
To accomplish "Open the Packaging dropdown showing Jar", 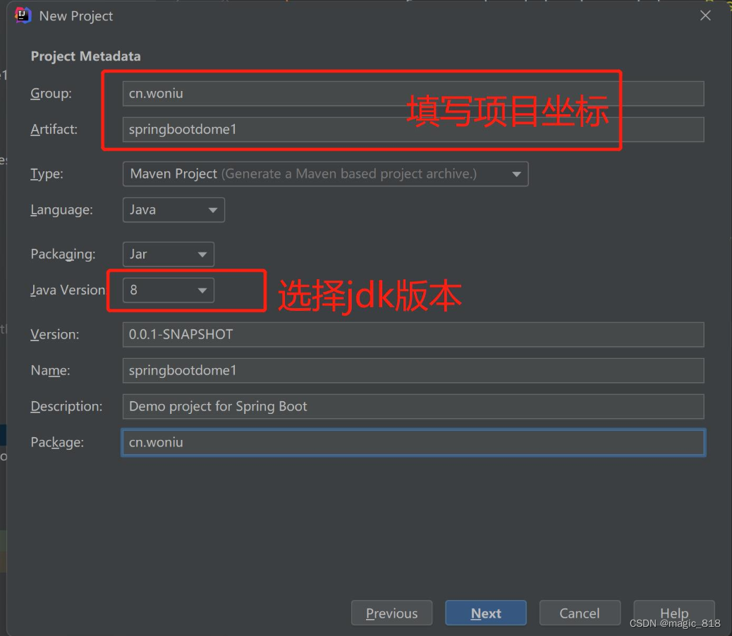I will (x=169, y=255).
